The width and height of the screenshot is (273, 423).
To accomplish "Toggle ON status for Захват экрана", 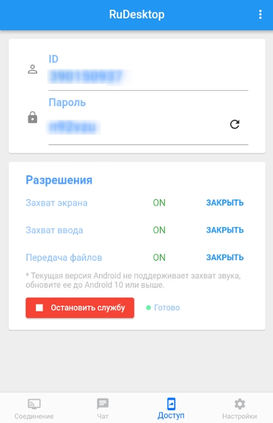I will 159,202.
